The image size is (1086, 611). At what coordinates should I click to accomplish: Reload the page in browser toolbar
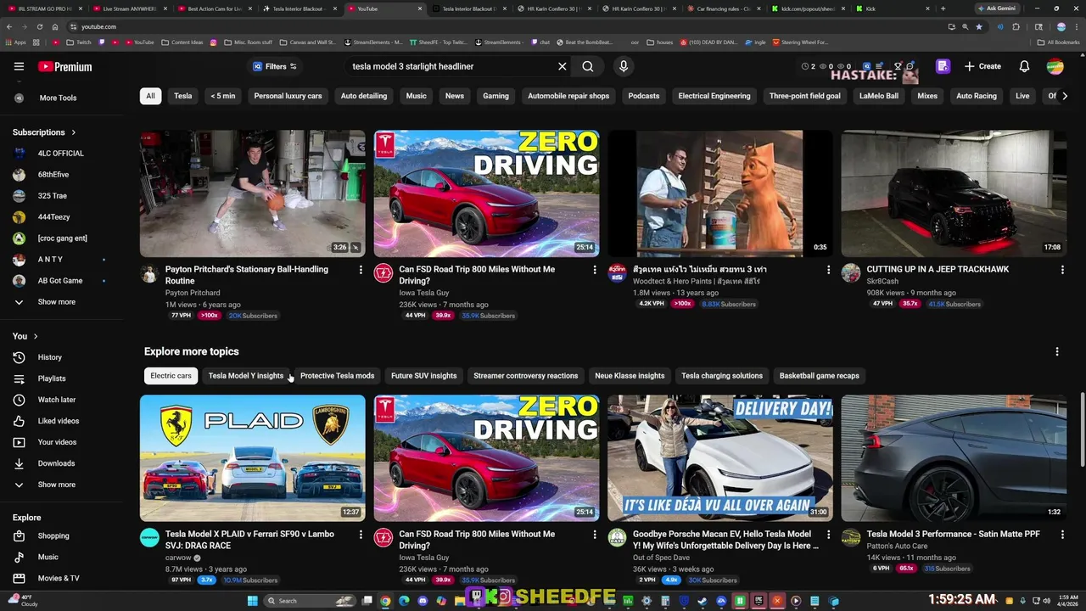coord(39,26)
